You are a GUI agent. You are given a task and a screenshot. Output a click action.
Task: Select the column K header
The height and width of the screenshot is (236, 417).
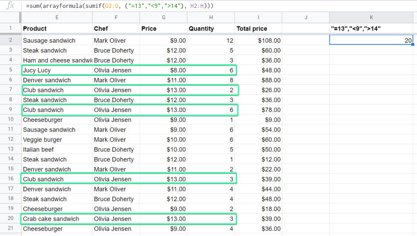coord(371,17)
